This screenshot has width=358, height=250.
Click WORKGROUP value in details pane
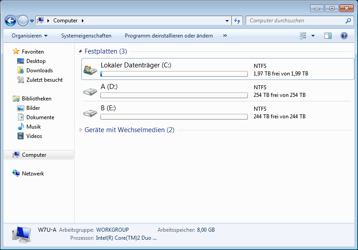tap(112, 230)
